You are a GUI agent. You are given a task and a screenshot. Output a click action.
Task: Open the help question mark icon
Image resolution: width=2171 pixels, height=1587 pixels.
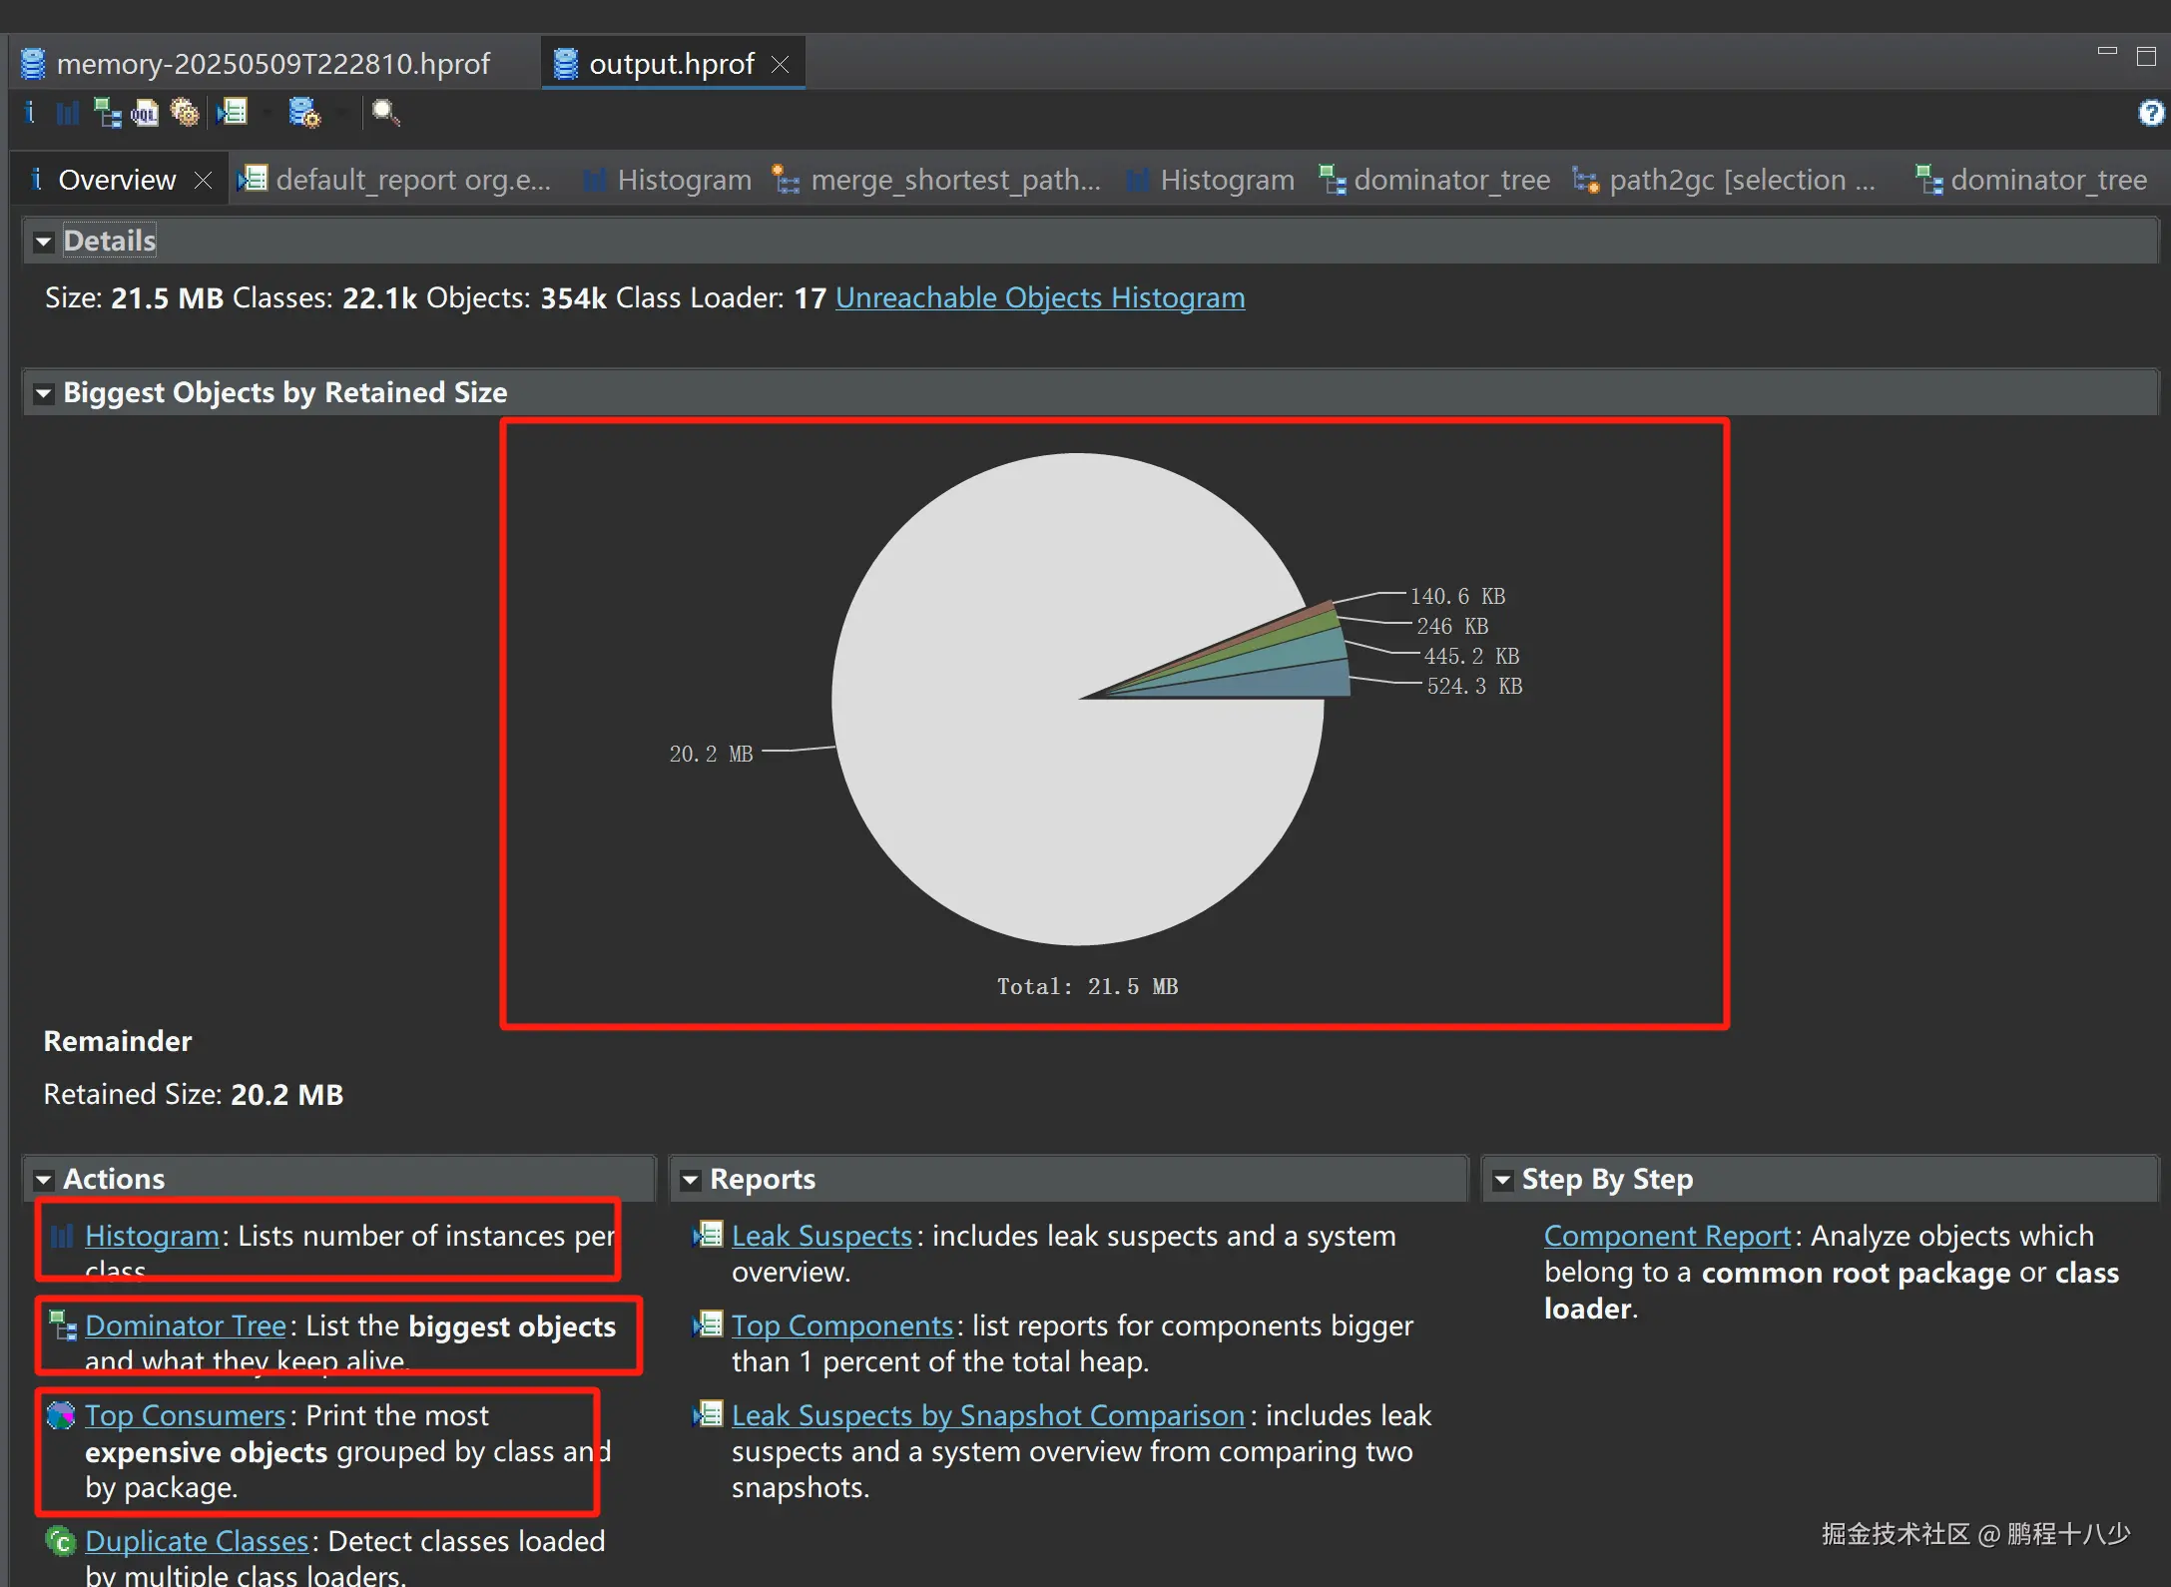[2150, 113]
